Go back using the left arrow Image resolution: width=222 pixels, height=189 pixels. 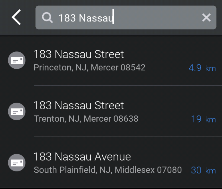coord(16,17)
